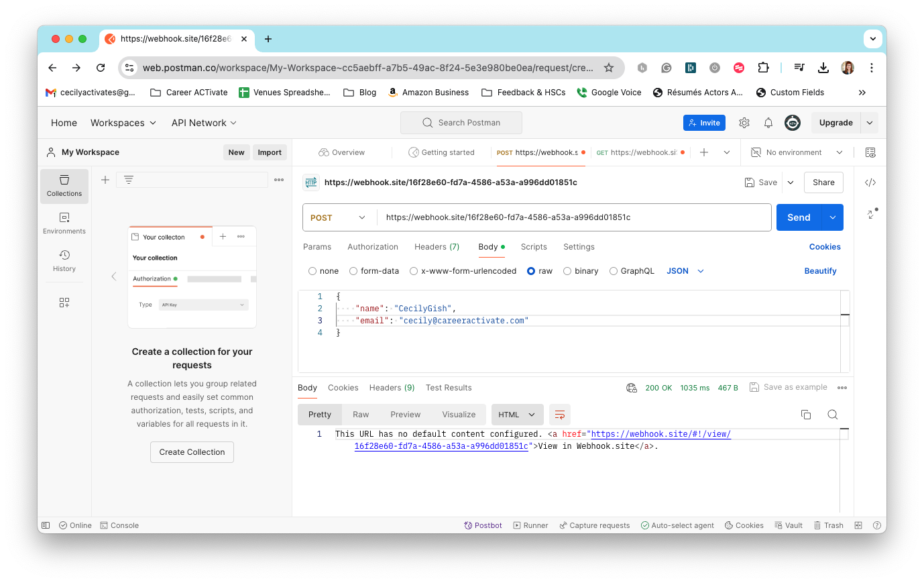Open a new request tab with plus
Viewport: 924px width, 583px height.
(704, 152)
